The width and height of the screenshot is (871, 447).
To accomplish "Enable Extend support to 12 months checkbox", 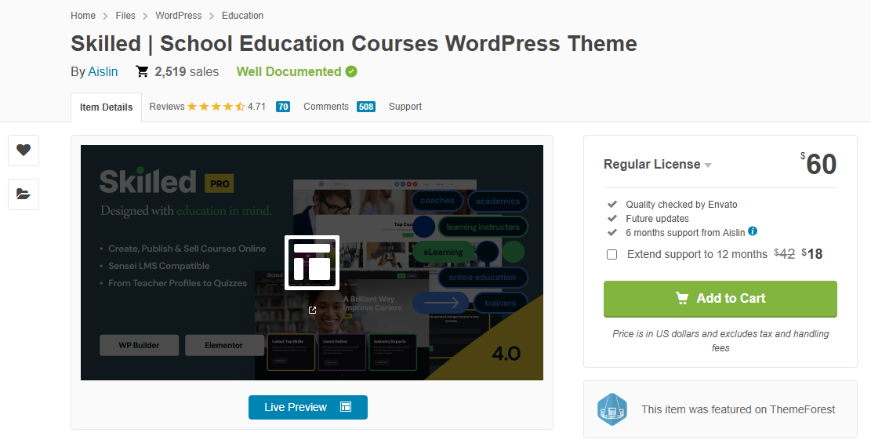I will 612,255.
